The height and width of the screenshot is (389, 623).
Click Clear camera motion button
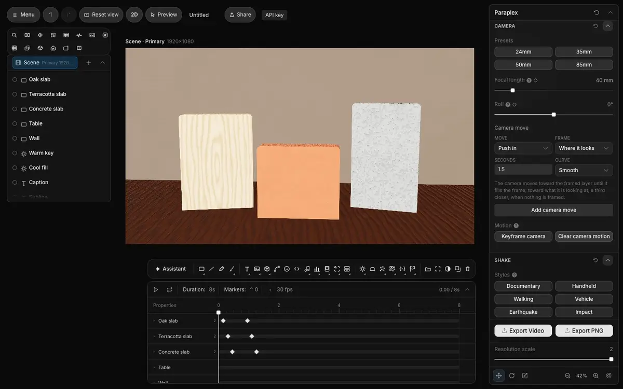(584, 237)
